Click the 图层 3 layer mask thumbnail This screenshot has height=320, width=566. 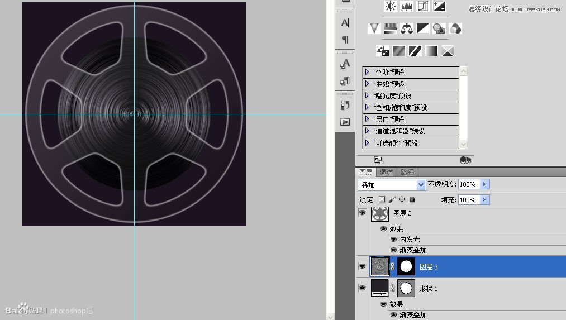pos(406,267)
